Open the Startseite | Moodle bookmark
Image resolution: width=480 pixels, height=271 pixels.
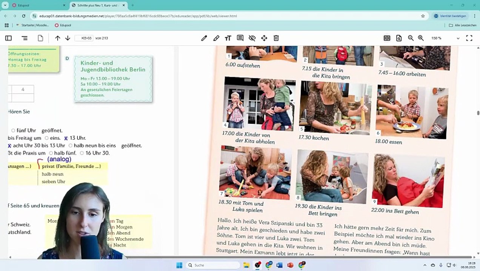[x=32, y=25]
